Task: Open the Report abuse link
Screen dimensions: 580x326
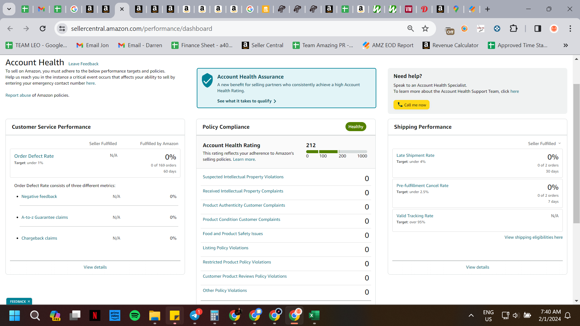Action: click(18, 95)
